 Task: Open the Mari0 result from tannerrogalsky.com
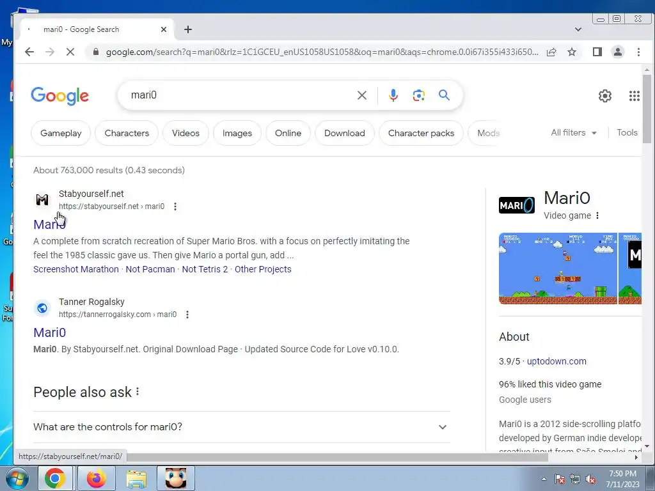[x=49, y=332]
